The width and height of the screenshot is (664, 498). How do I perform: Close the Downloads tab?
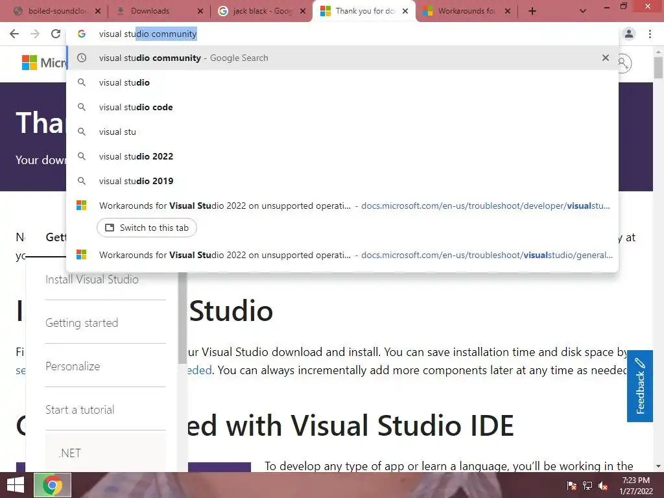(200, 11)
